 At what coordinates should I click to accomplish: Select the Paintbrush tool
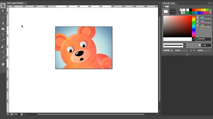pos(3,18)
